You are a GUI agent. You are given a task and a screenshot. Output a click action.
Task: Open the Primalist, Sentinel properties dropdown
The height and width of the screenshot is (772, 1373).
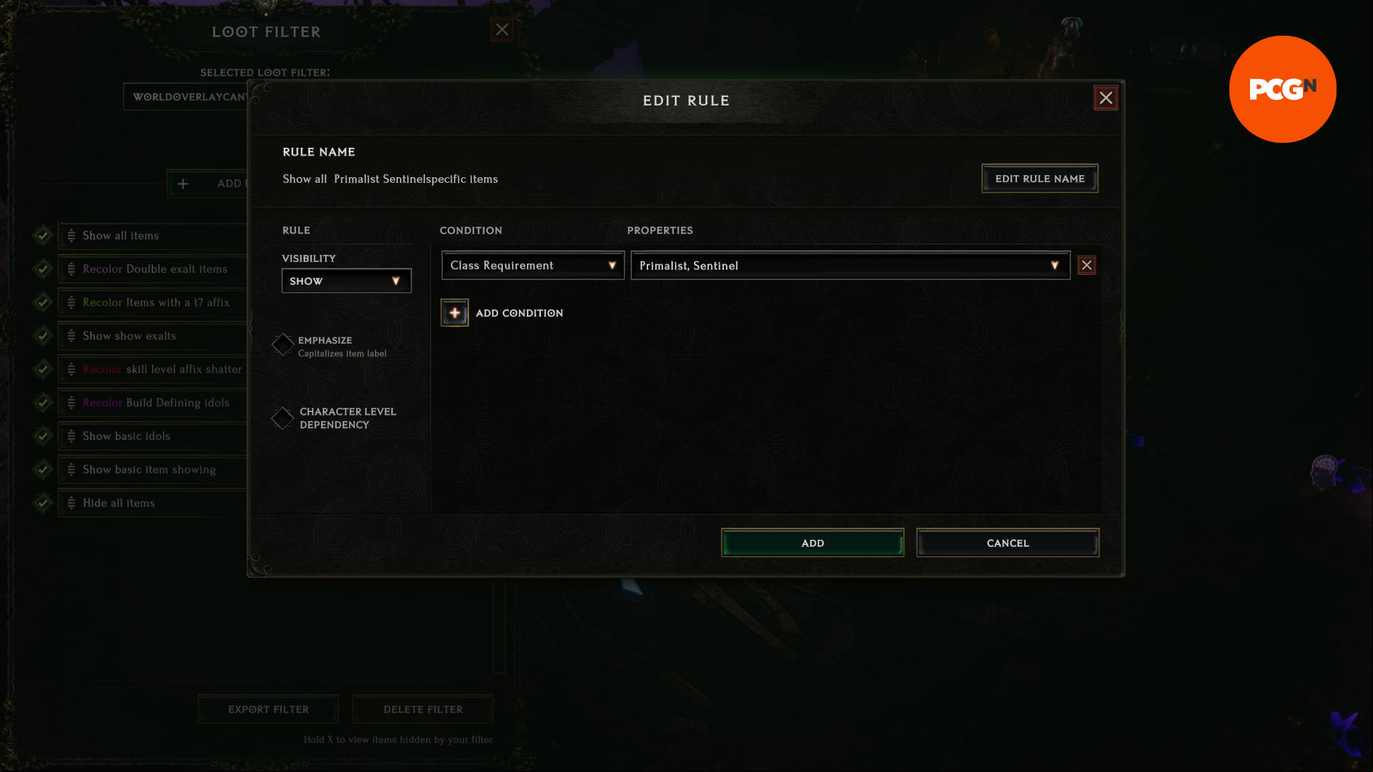[851, 266]
